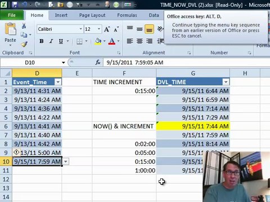The image size is (270, 202).
Task: Click the error warning smart tag in row 9
Action: pyautogui.click(x=16, y=152)
